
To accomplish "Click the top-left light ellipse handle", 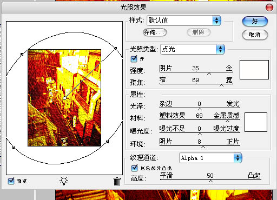I will click(x=22, y=54).
